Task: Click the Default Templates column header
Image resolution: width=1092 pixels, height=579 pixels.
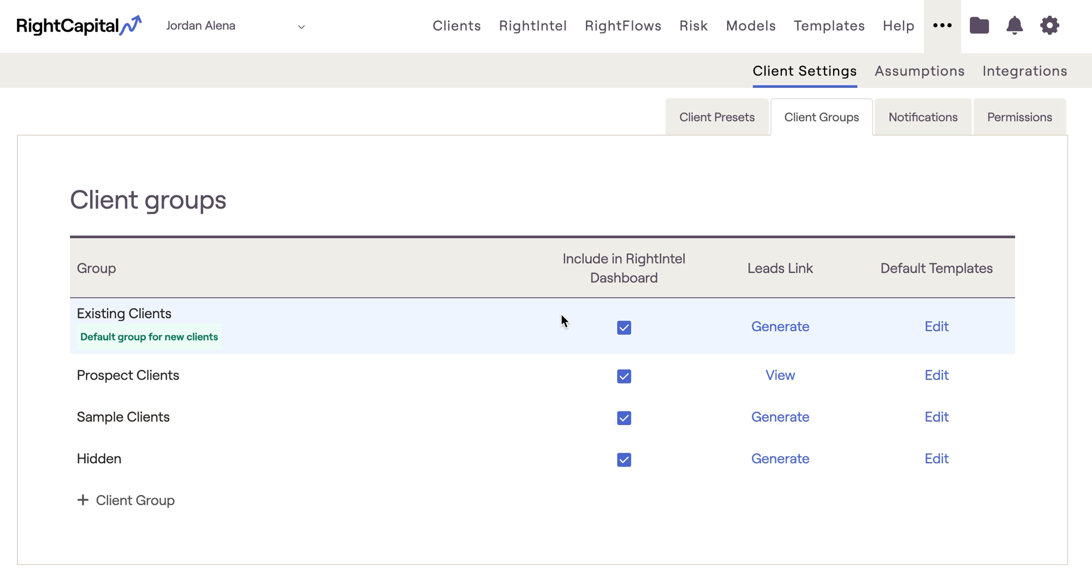Action: tap(936, 268)
